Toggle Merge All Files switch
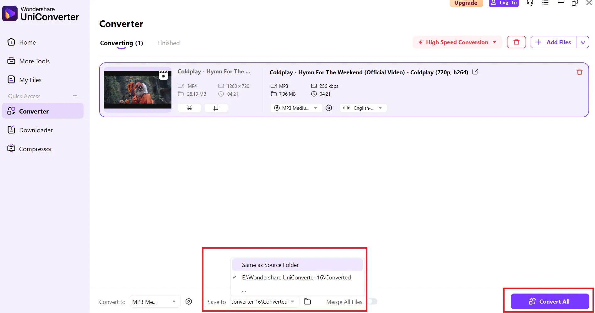 click(372, 301)
